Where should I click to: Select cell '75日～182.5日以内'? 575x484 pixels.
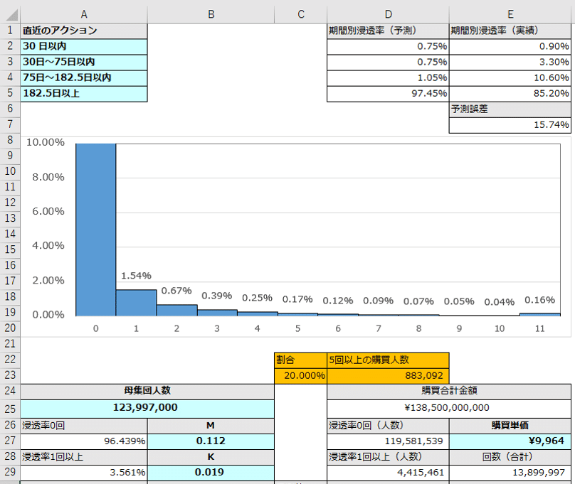coord(84,78)
